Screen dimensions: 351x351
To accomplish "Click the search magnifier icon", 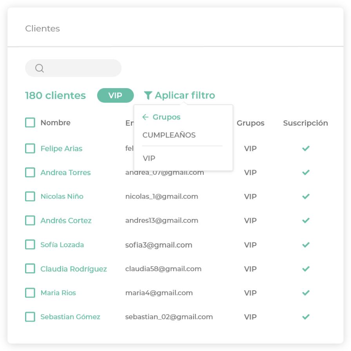I will (39, 68).
